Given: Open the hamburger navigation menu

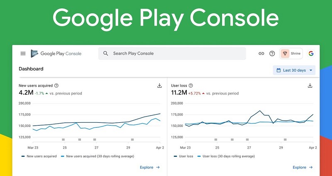Looking at the screenshot, I should (23, 53).
